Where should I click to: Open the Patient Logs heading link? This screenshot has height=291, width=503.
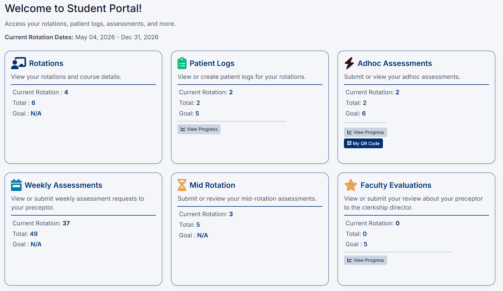coord(212,63)
